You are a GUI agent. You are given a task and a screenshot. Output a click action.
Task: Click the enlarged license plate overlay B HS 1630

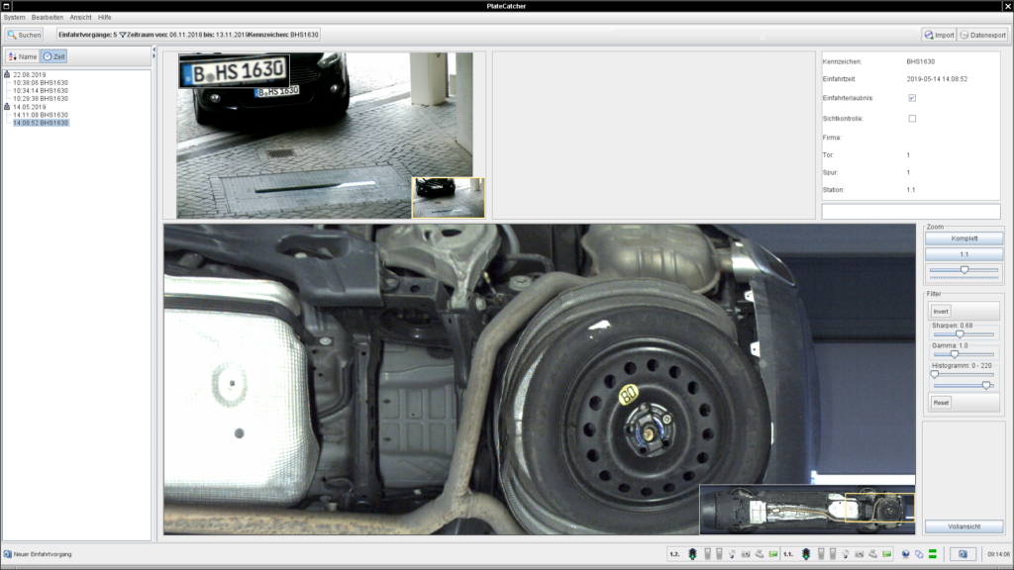[234, 71]
